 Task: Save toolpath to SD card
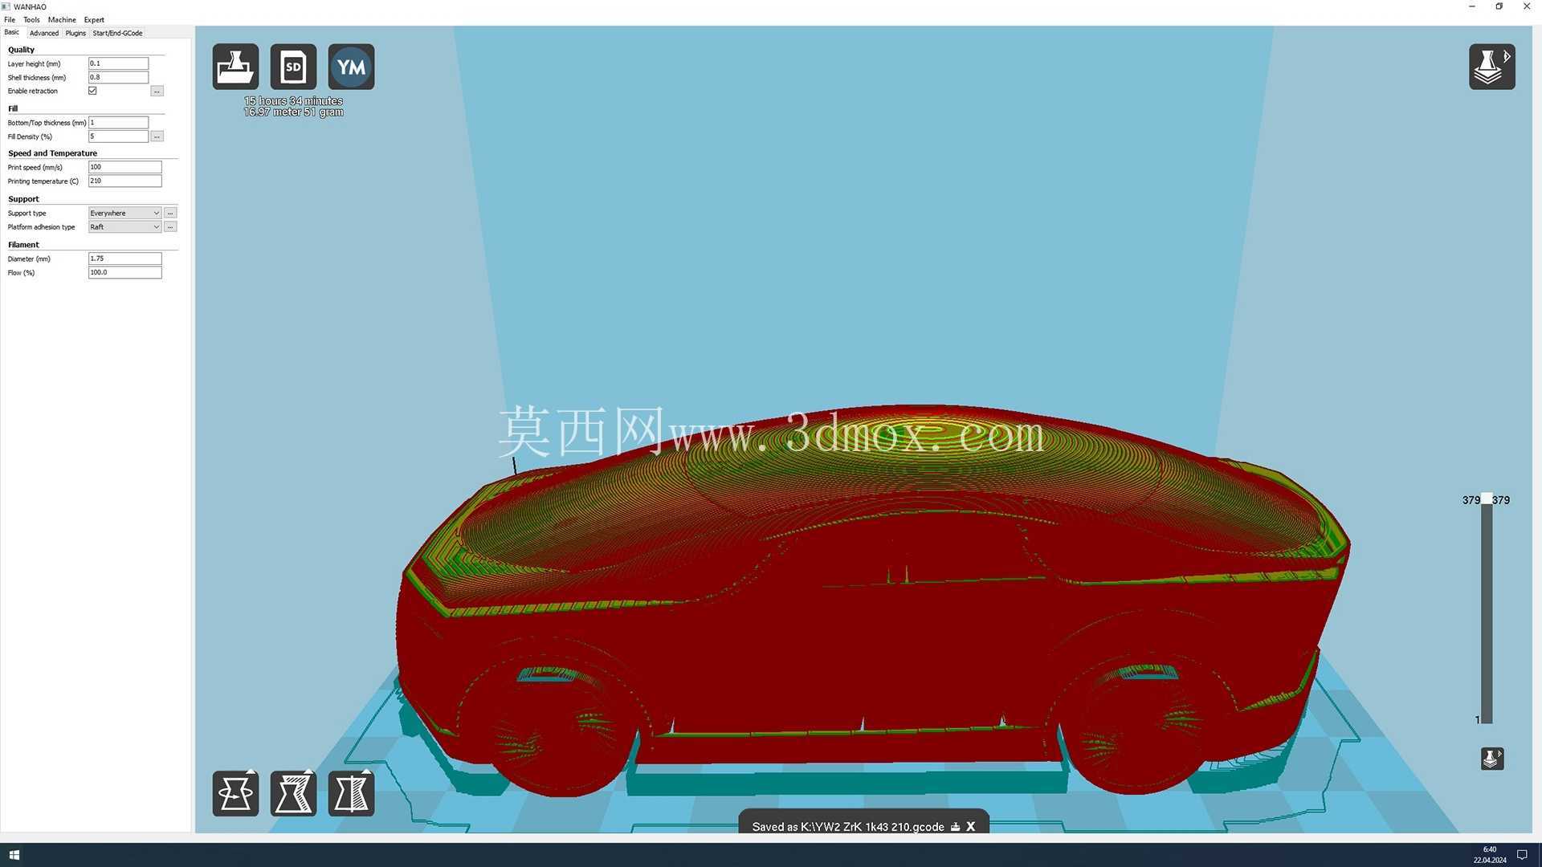[293, 67]
